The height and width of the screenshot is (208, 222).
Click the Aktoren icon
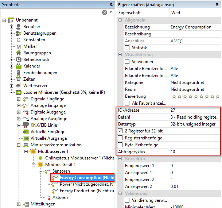[48, 197]
